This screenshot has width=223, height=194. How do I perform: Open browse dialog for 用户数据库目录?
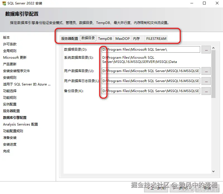(206, 71)
